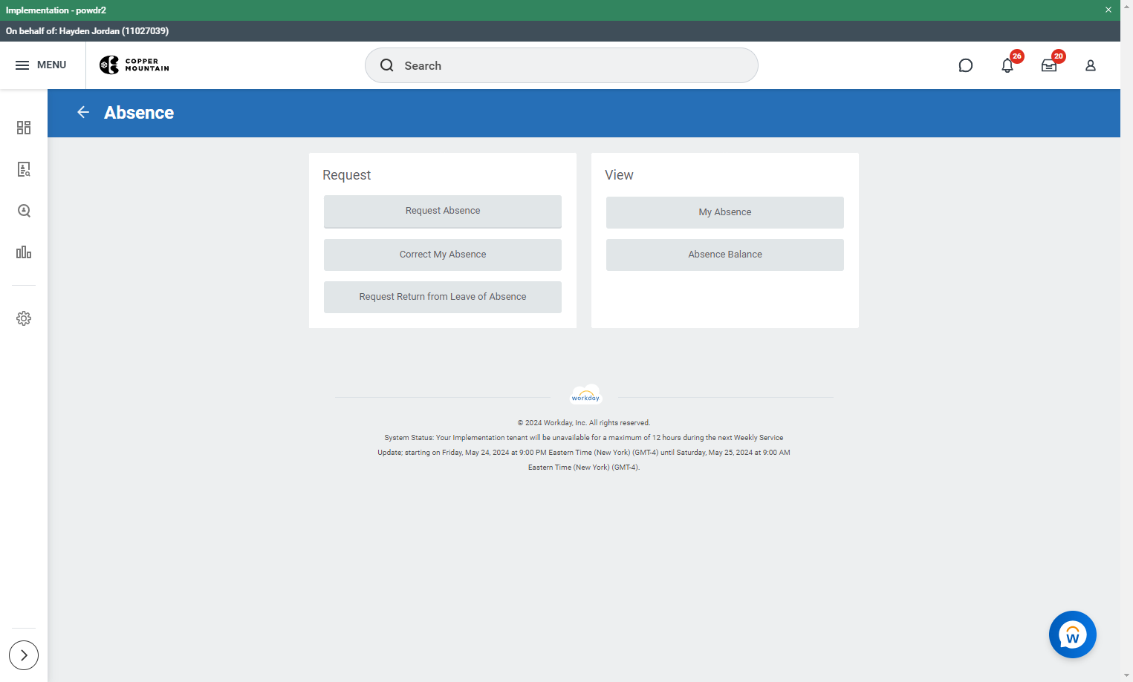1133x682 pixels.
Task: Click the Request section heading
Action: pyautogui.click(x=347, y=175)
